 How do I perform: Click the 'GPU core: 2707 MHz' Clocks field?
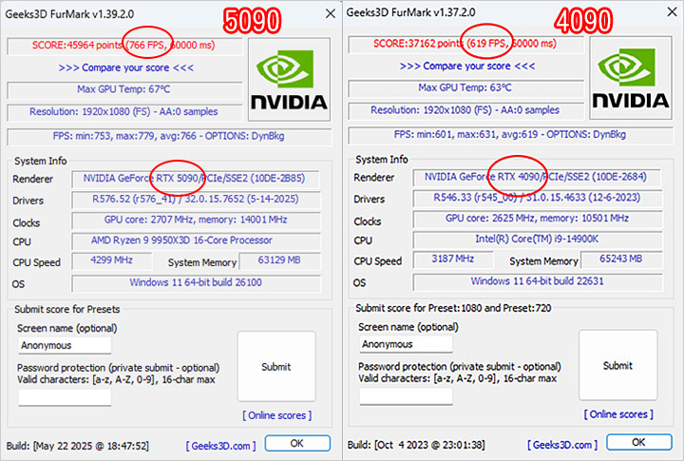click(196, 220)
